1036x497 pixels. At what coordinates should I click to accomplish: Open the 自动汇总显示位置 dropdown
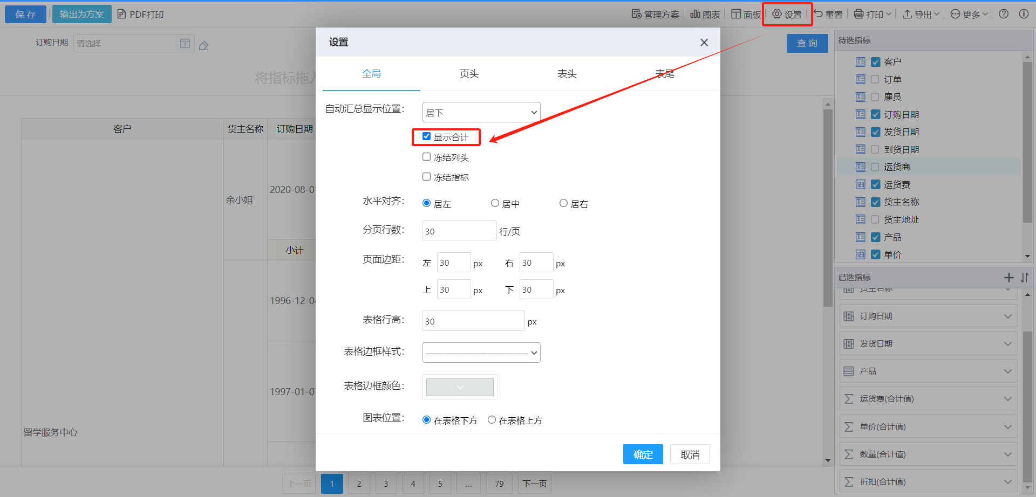point(481,112)
